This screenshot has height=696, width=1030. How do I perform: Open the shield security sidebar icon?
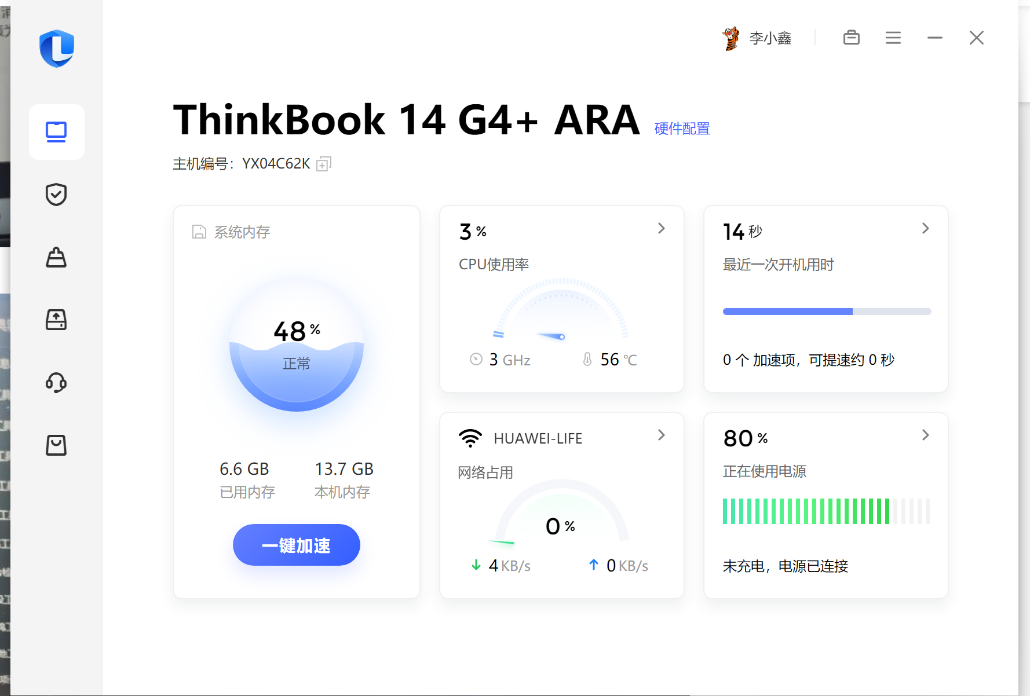pos(56,195)
